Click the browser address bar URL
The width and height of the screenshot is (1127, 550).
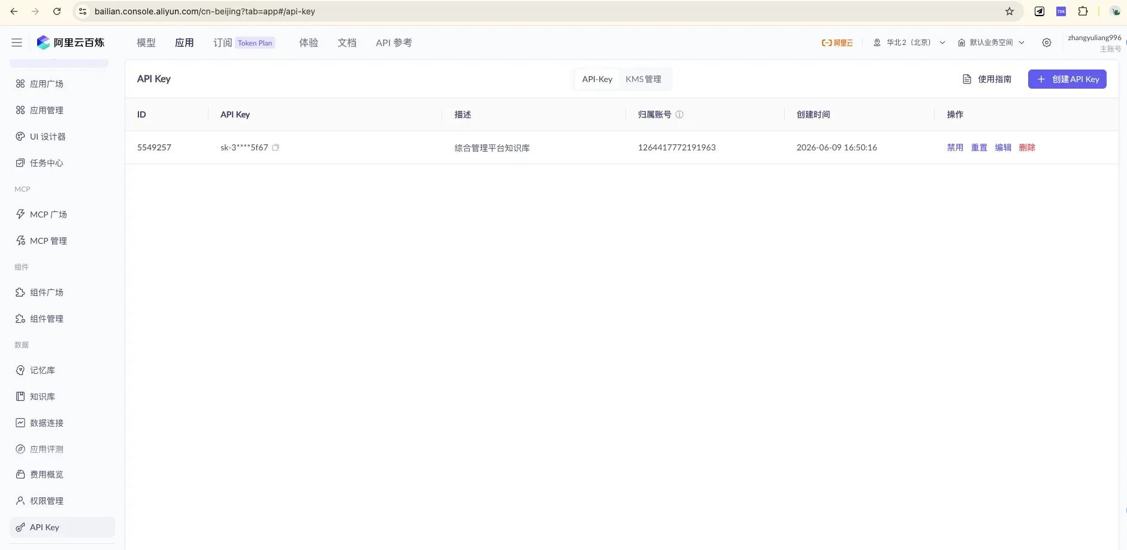pos(205,11)
